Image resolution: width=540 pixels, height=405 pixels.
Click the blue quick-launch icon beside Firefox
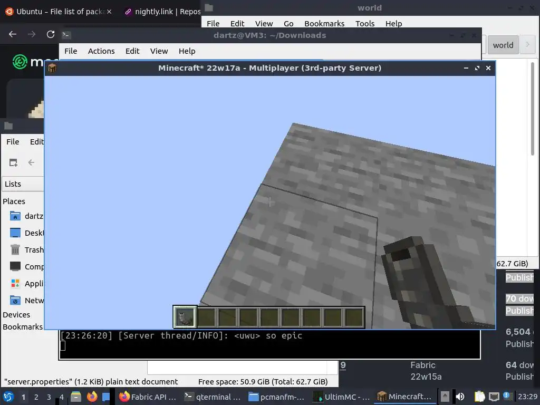click(x=106, y=397)
